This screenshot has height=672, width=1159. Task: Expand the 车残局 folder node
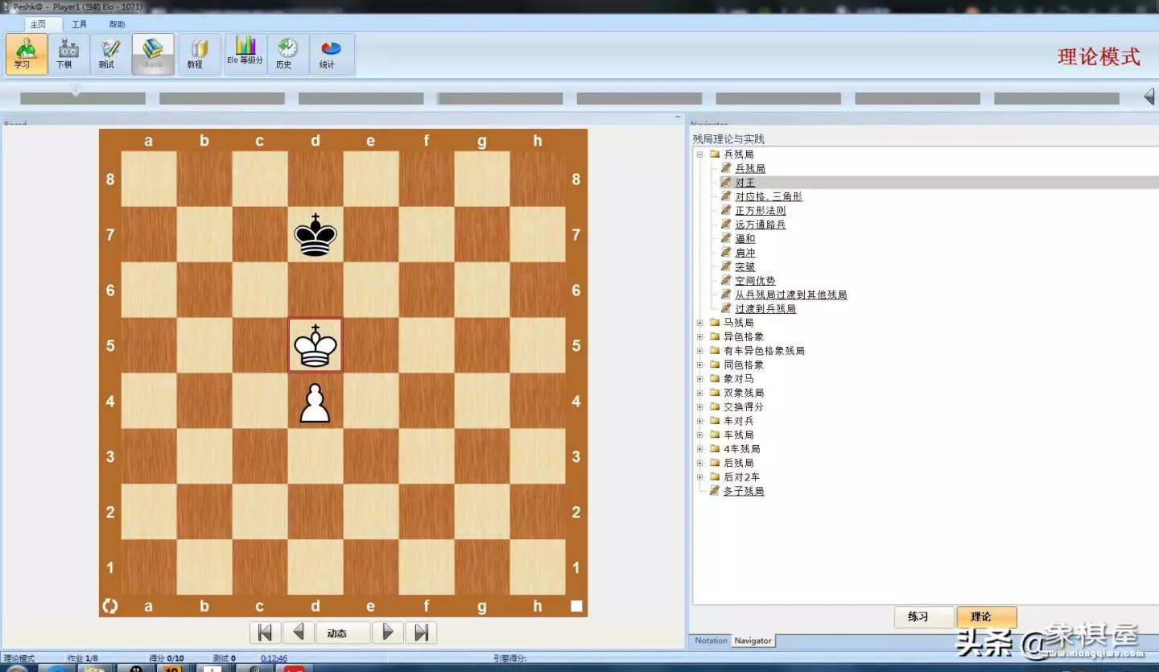700,435
